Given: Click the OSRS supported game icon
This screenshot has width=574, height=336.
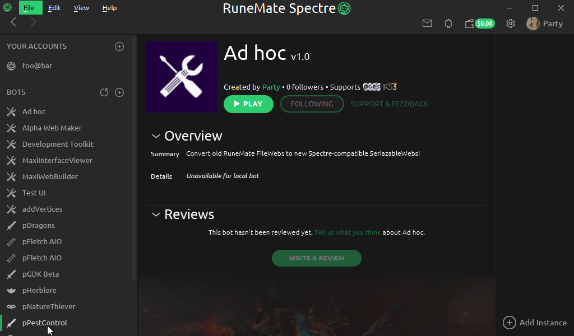Looking at the screenshot, I should click(x=372, y=87).
